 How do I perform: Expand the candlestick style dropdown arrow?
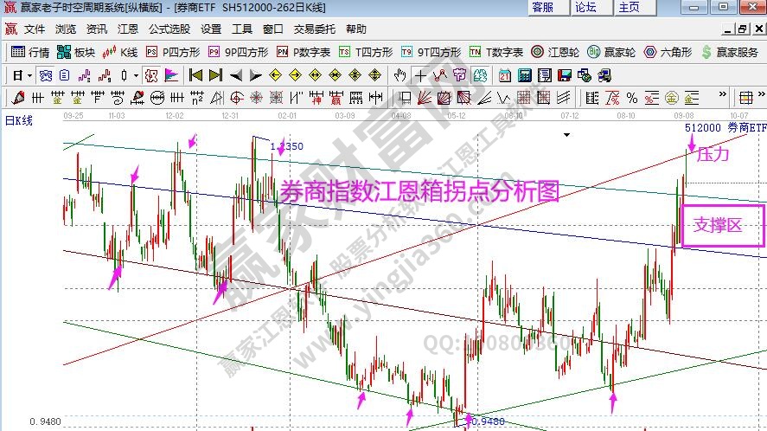tap(137, 74)
